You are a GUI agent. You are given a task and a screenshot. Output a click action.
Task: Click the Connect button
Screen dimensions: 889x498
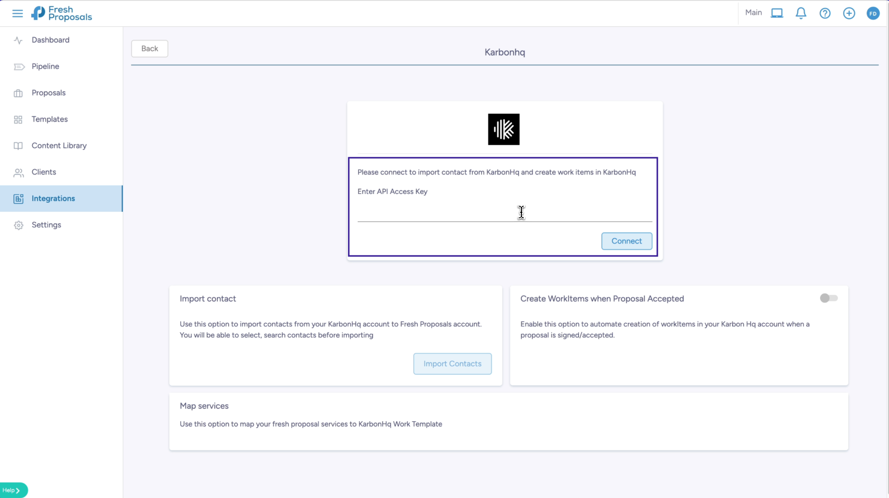pos(627,241)
